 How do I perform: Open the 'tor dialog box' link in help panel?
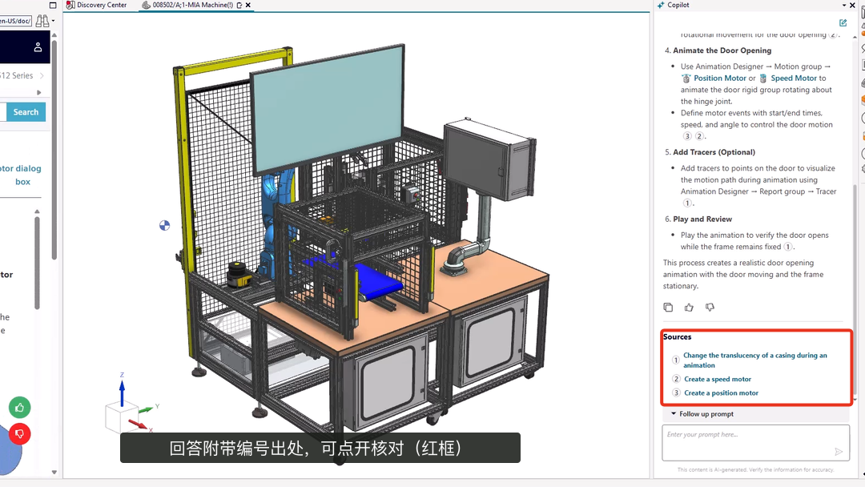pyautogui.click(x=20, y=175)
